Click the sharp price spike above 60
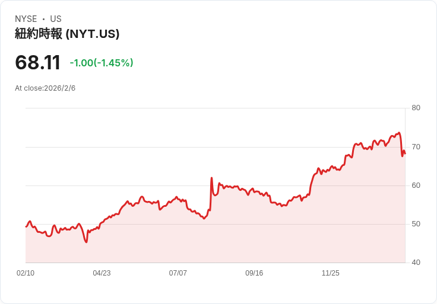437x304 pixels. (x=211, y=178)
